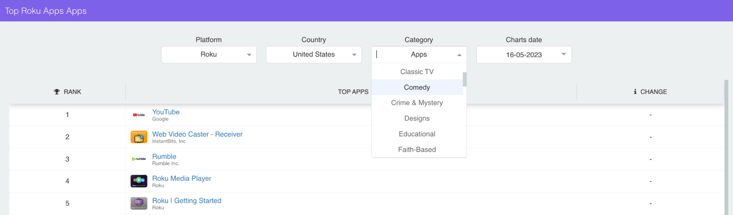The image size is (733, 215).
Task: Click the YouTube app icon
Action: point(139,115)
